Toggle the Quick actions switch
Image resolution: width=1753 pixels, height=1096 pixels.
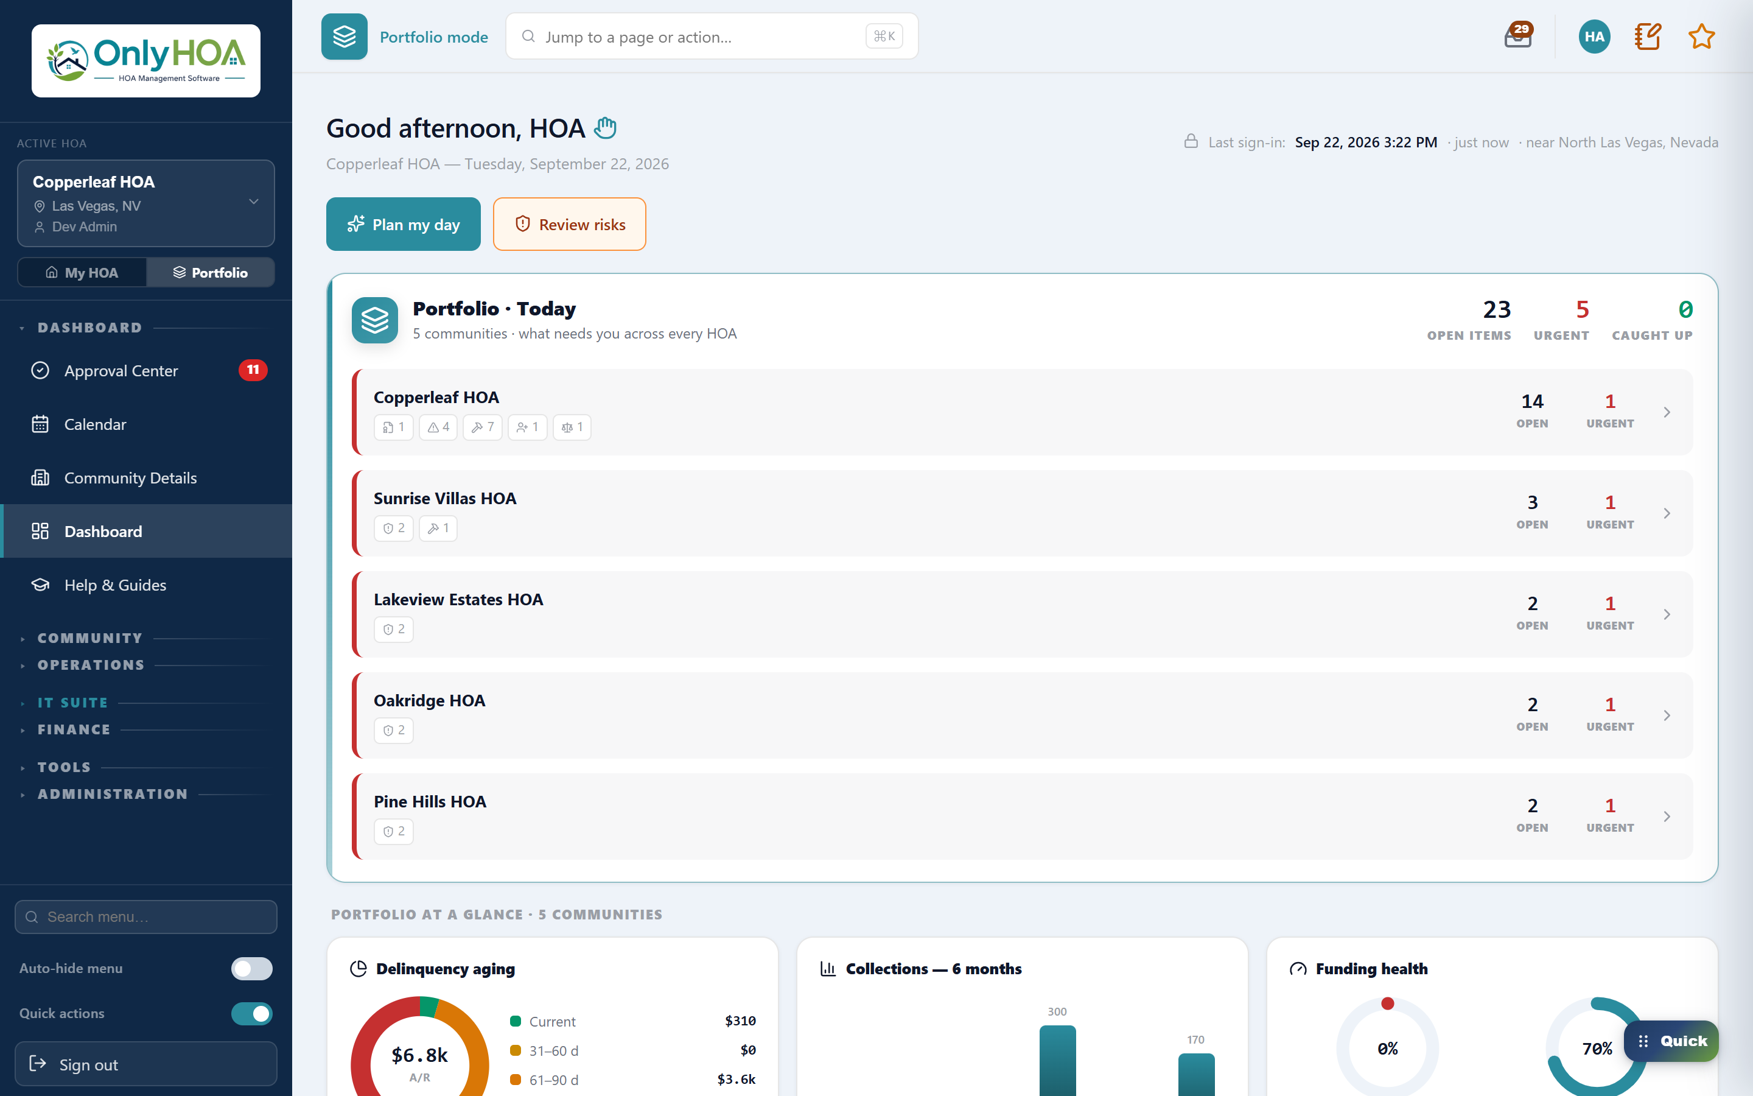click(251, 1013)
